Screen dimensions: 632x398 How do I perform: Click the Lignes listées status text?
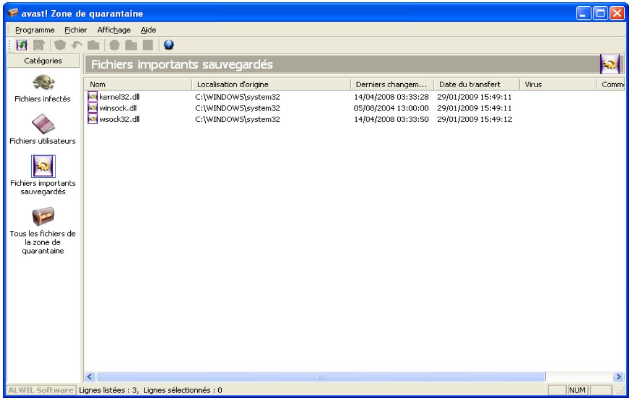pyautogui.click(x=150, y=390)
